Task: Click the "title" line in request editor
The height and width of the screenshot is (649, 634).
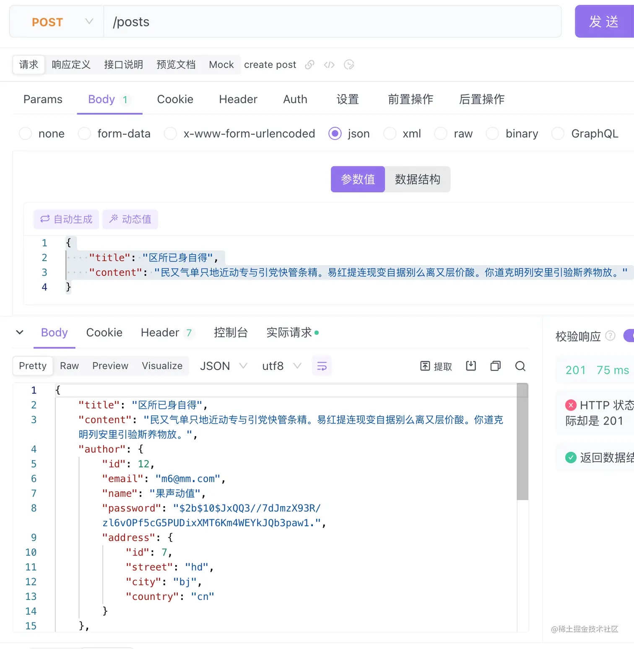Action: (153, 258)
